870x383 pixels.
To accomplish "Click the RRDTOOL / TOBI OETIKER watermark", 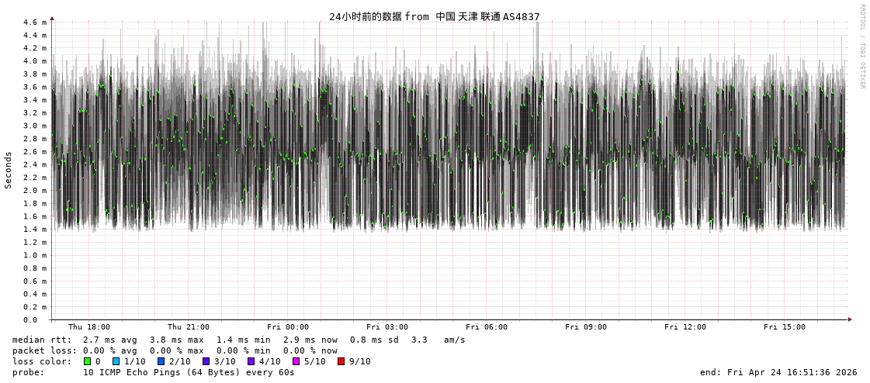I will tap(861, 47).
